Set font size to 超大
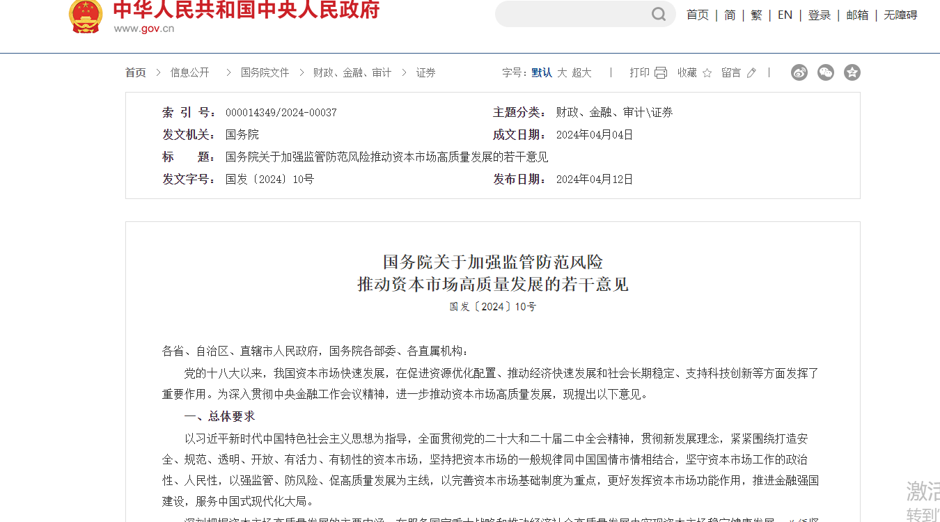The width and height of the screenshot is (940, 522). (581, 73)
